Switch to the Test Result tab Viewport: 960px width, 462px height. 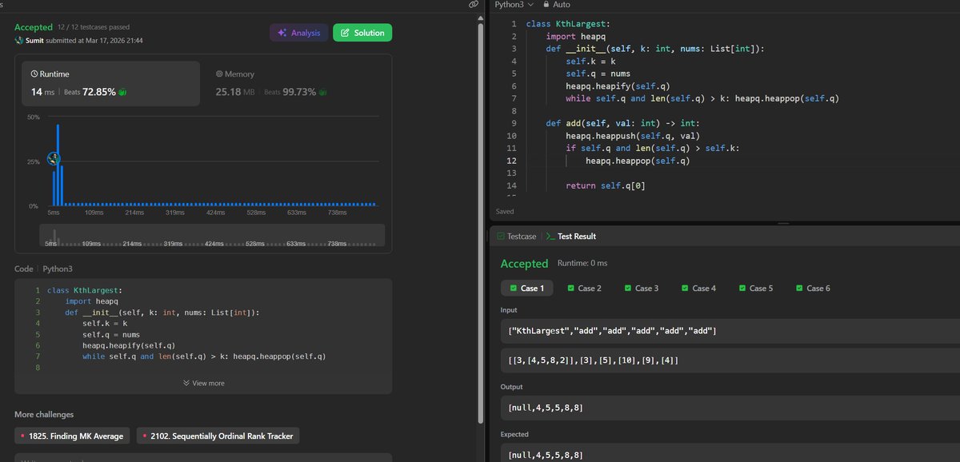pyautogui.click(x=570, y=237)
